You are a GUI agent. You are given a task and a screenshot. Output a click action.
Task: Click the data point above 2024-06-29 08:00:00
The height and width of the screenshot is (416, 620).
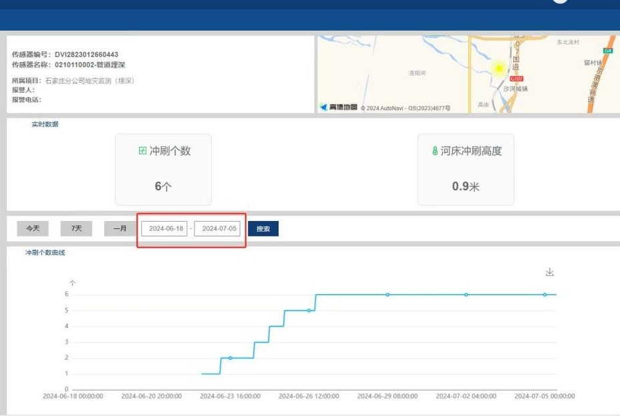[387, 294]
